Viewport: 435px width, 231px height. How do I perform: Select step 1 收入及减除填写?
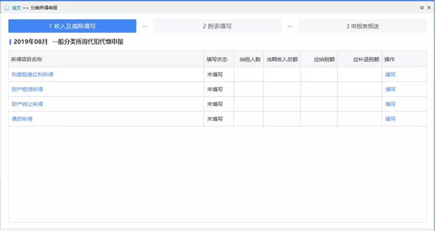(72, 26)
